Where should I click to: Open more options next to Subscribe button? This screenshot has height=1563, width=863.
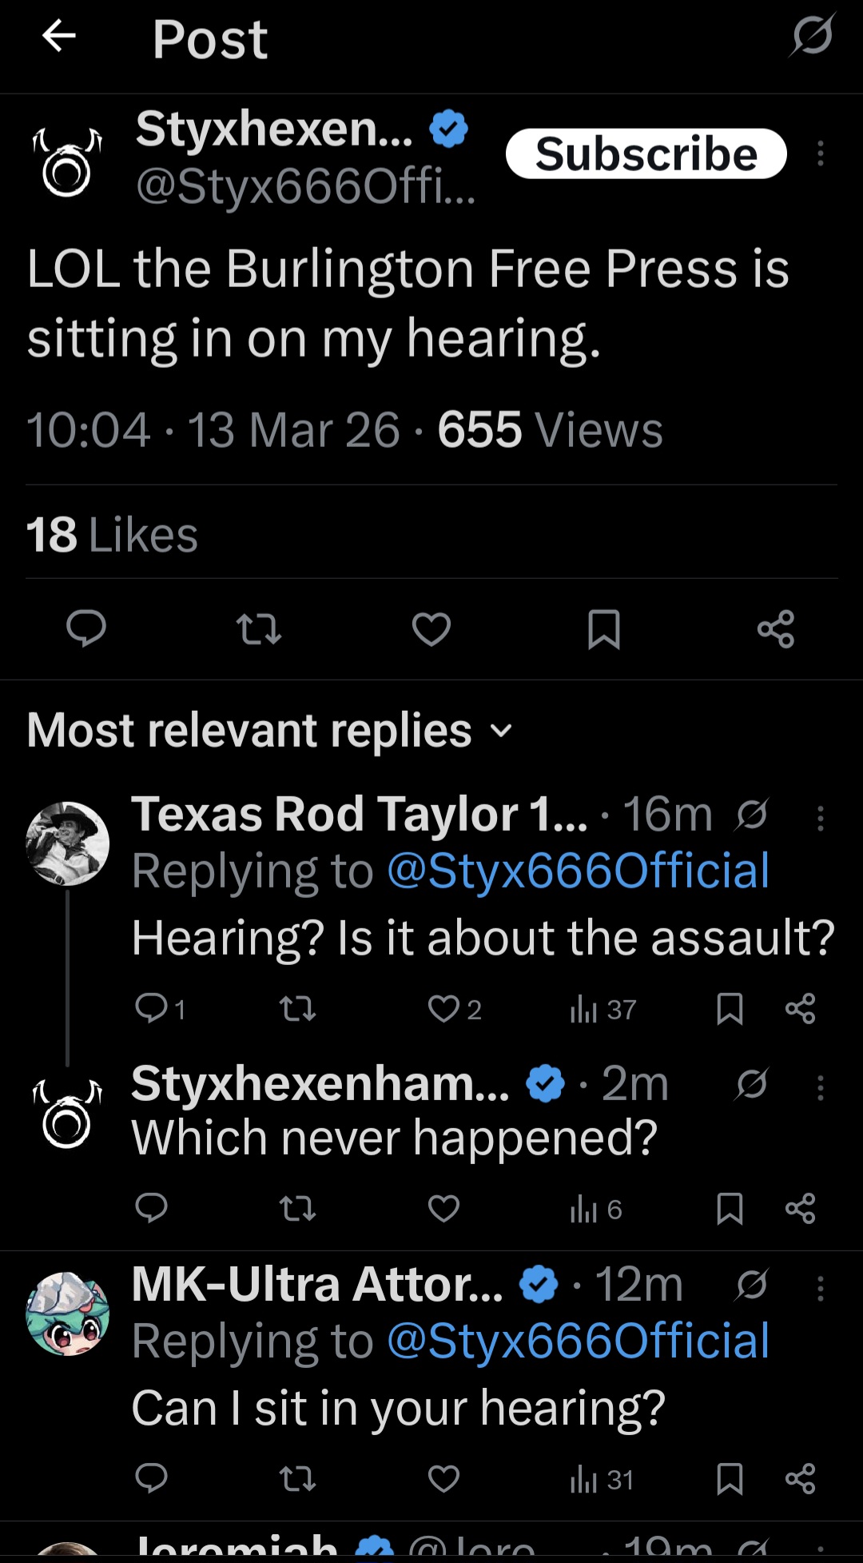[x=820, y=154]
